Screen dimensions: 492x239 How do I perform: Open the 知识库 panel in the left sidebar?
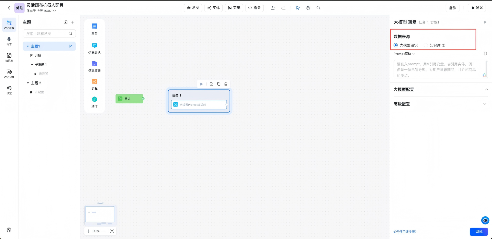coord(9,57)
